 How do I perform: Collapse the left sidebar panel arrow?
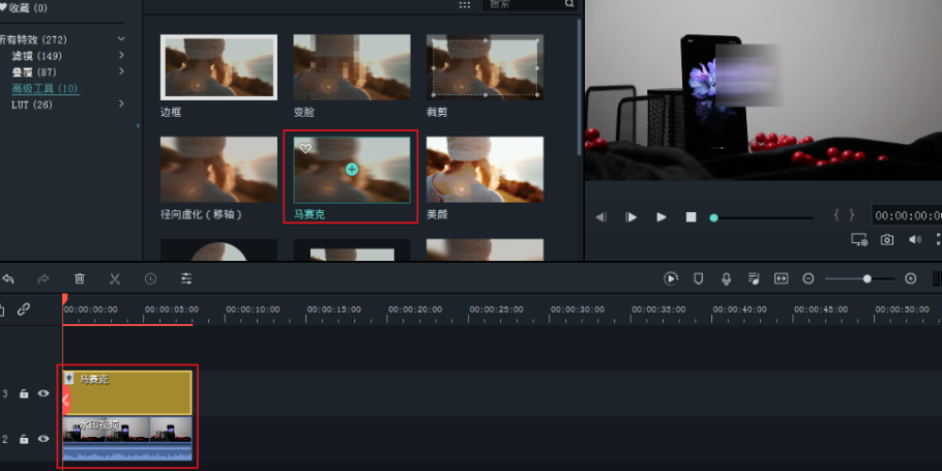click(138, 125)
